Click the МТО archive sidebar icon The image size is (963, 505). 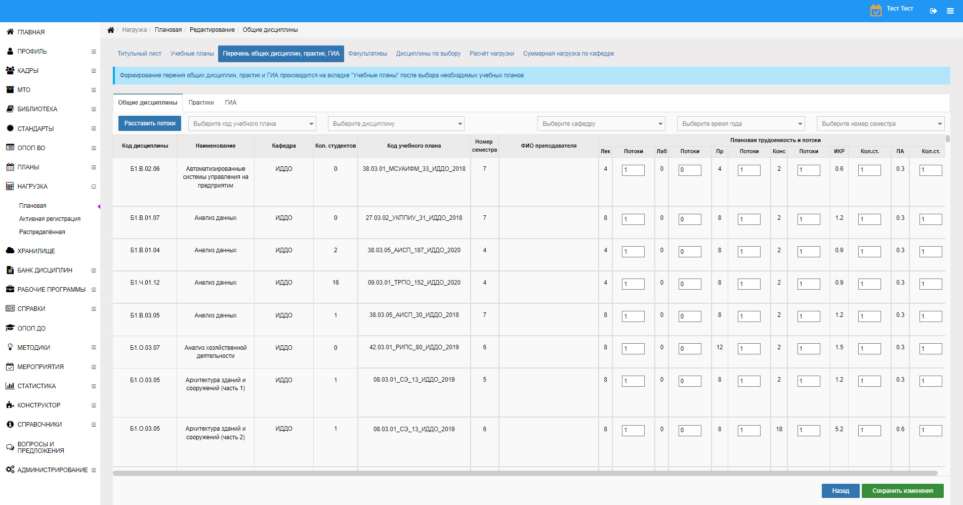click(x=10, y=89)
